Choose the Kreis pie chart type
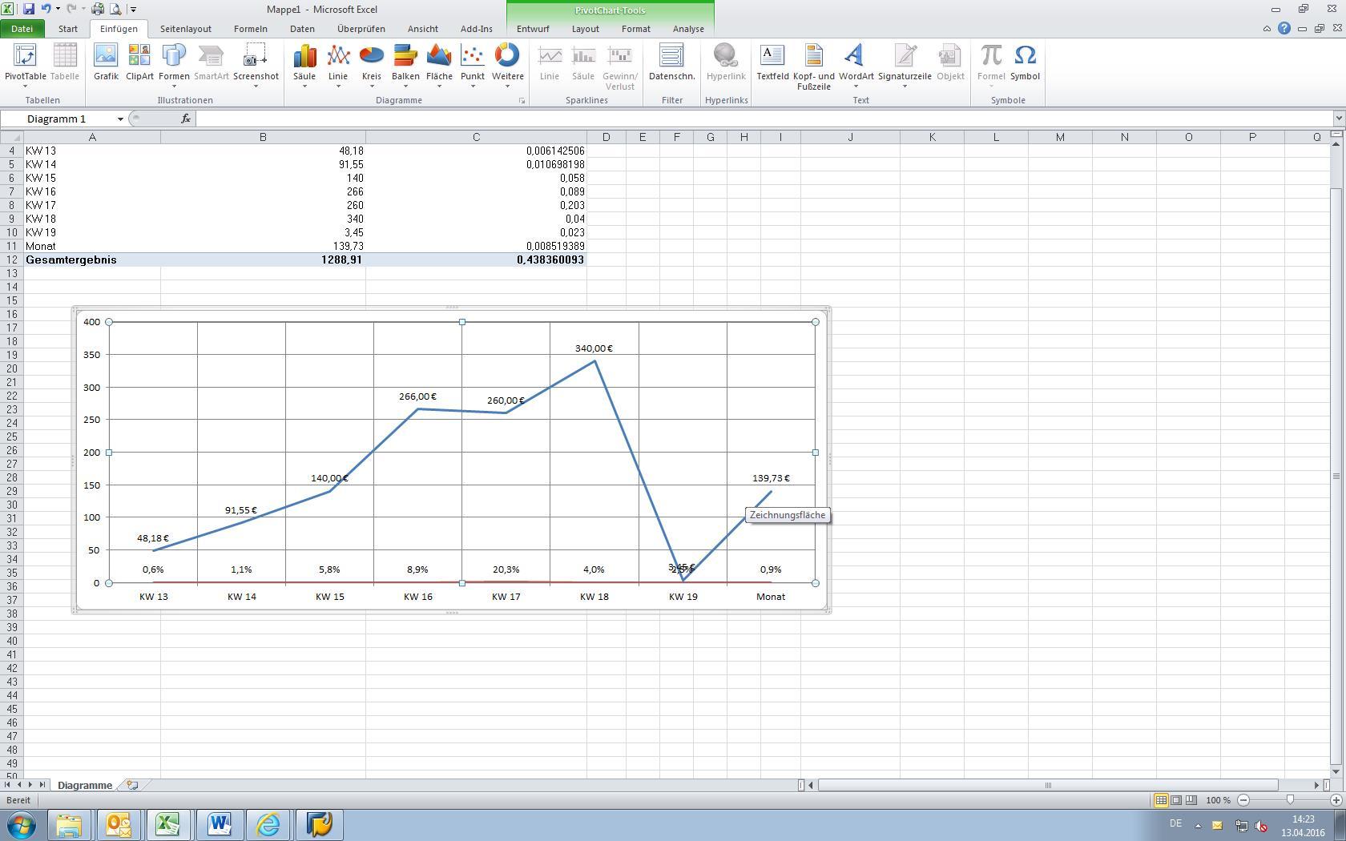The image size is (1346, 841). point(372,64)
